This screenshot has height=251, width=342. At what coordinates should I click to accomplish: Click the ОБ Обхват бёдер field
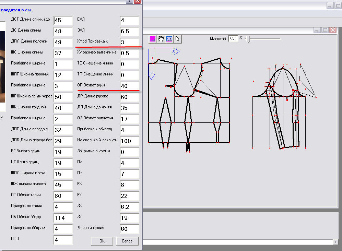(x=63, y=218)
